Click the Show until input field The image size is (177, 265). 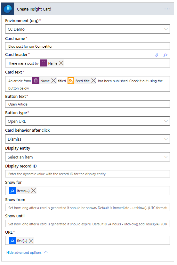[87, 224]
